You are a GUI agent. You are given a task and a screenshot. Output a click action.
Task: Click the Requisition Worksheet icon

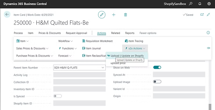click(x=84, y=41)
